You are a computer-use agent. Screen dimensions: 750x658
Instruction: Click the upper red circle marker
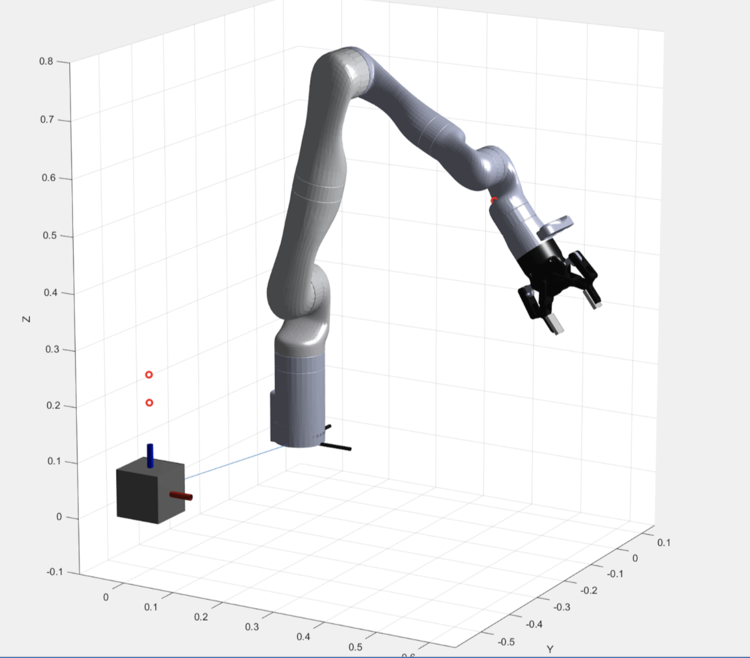pos(149,375)
